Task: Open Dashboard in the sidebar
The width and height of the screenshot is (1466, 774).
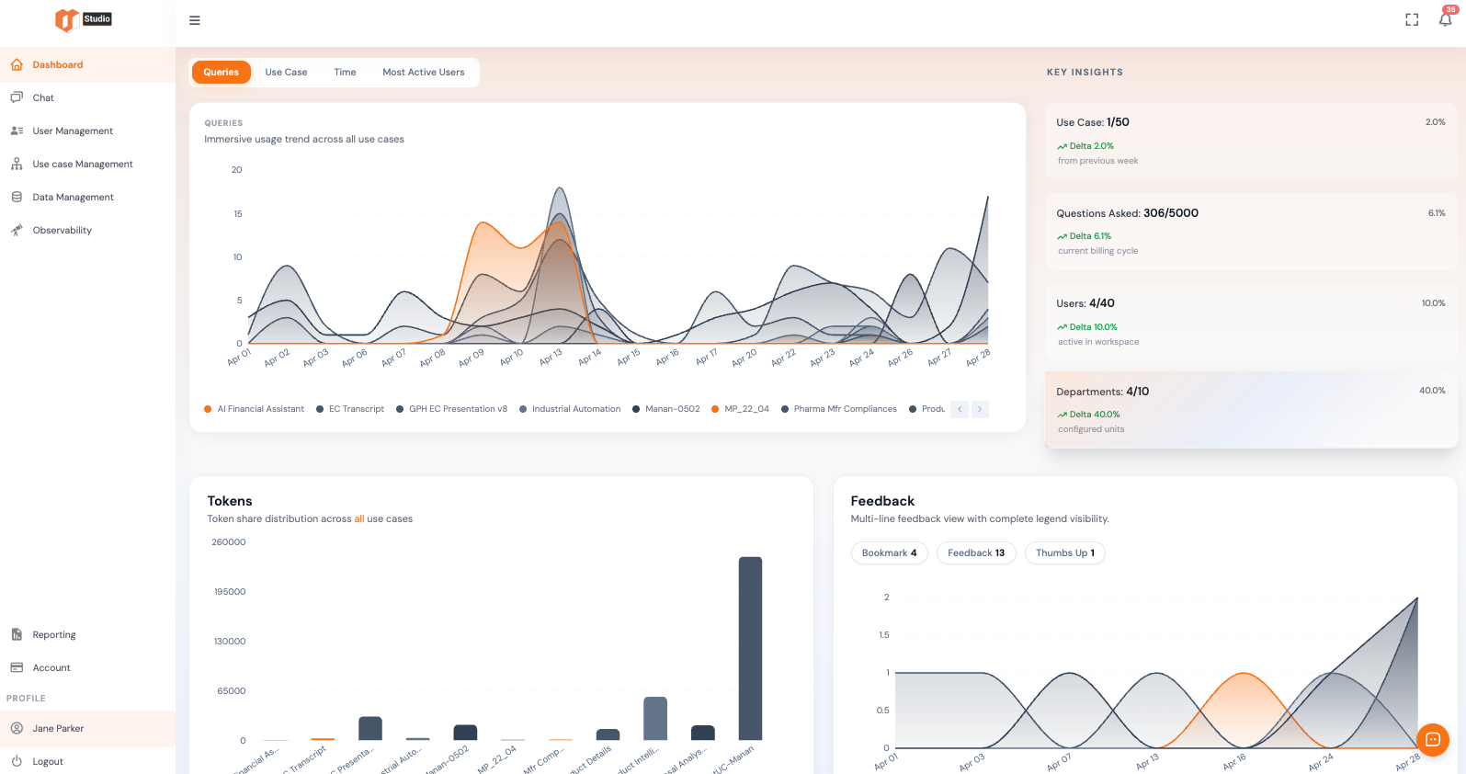Action: (x=87, y=65)
